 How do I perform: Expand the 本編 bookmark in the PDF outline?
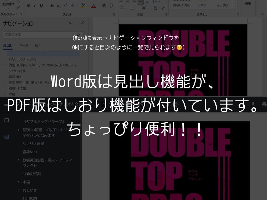[x=18, y=182]
